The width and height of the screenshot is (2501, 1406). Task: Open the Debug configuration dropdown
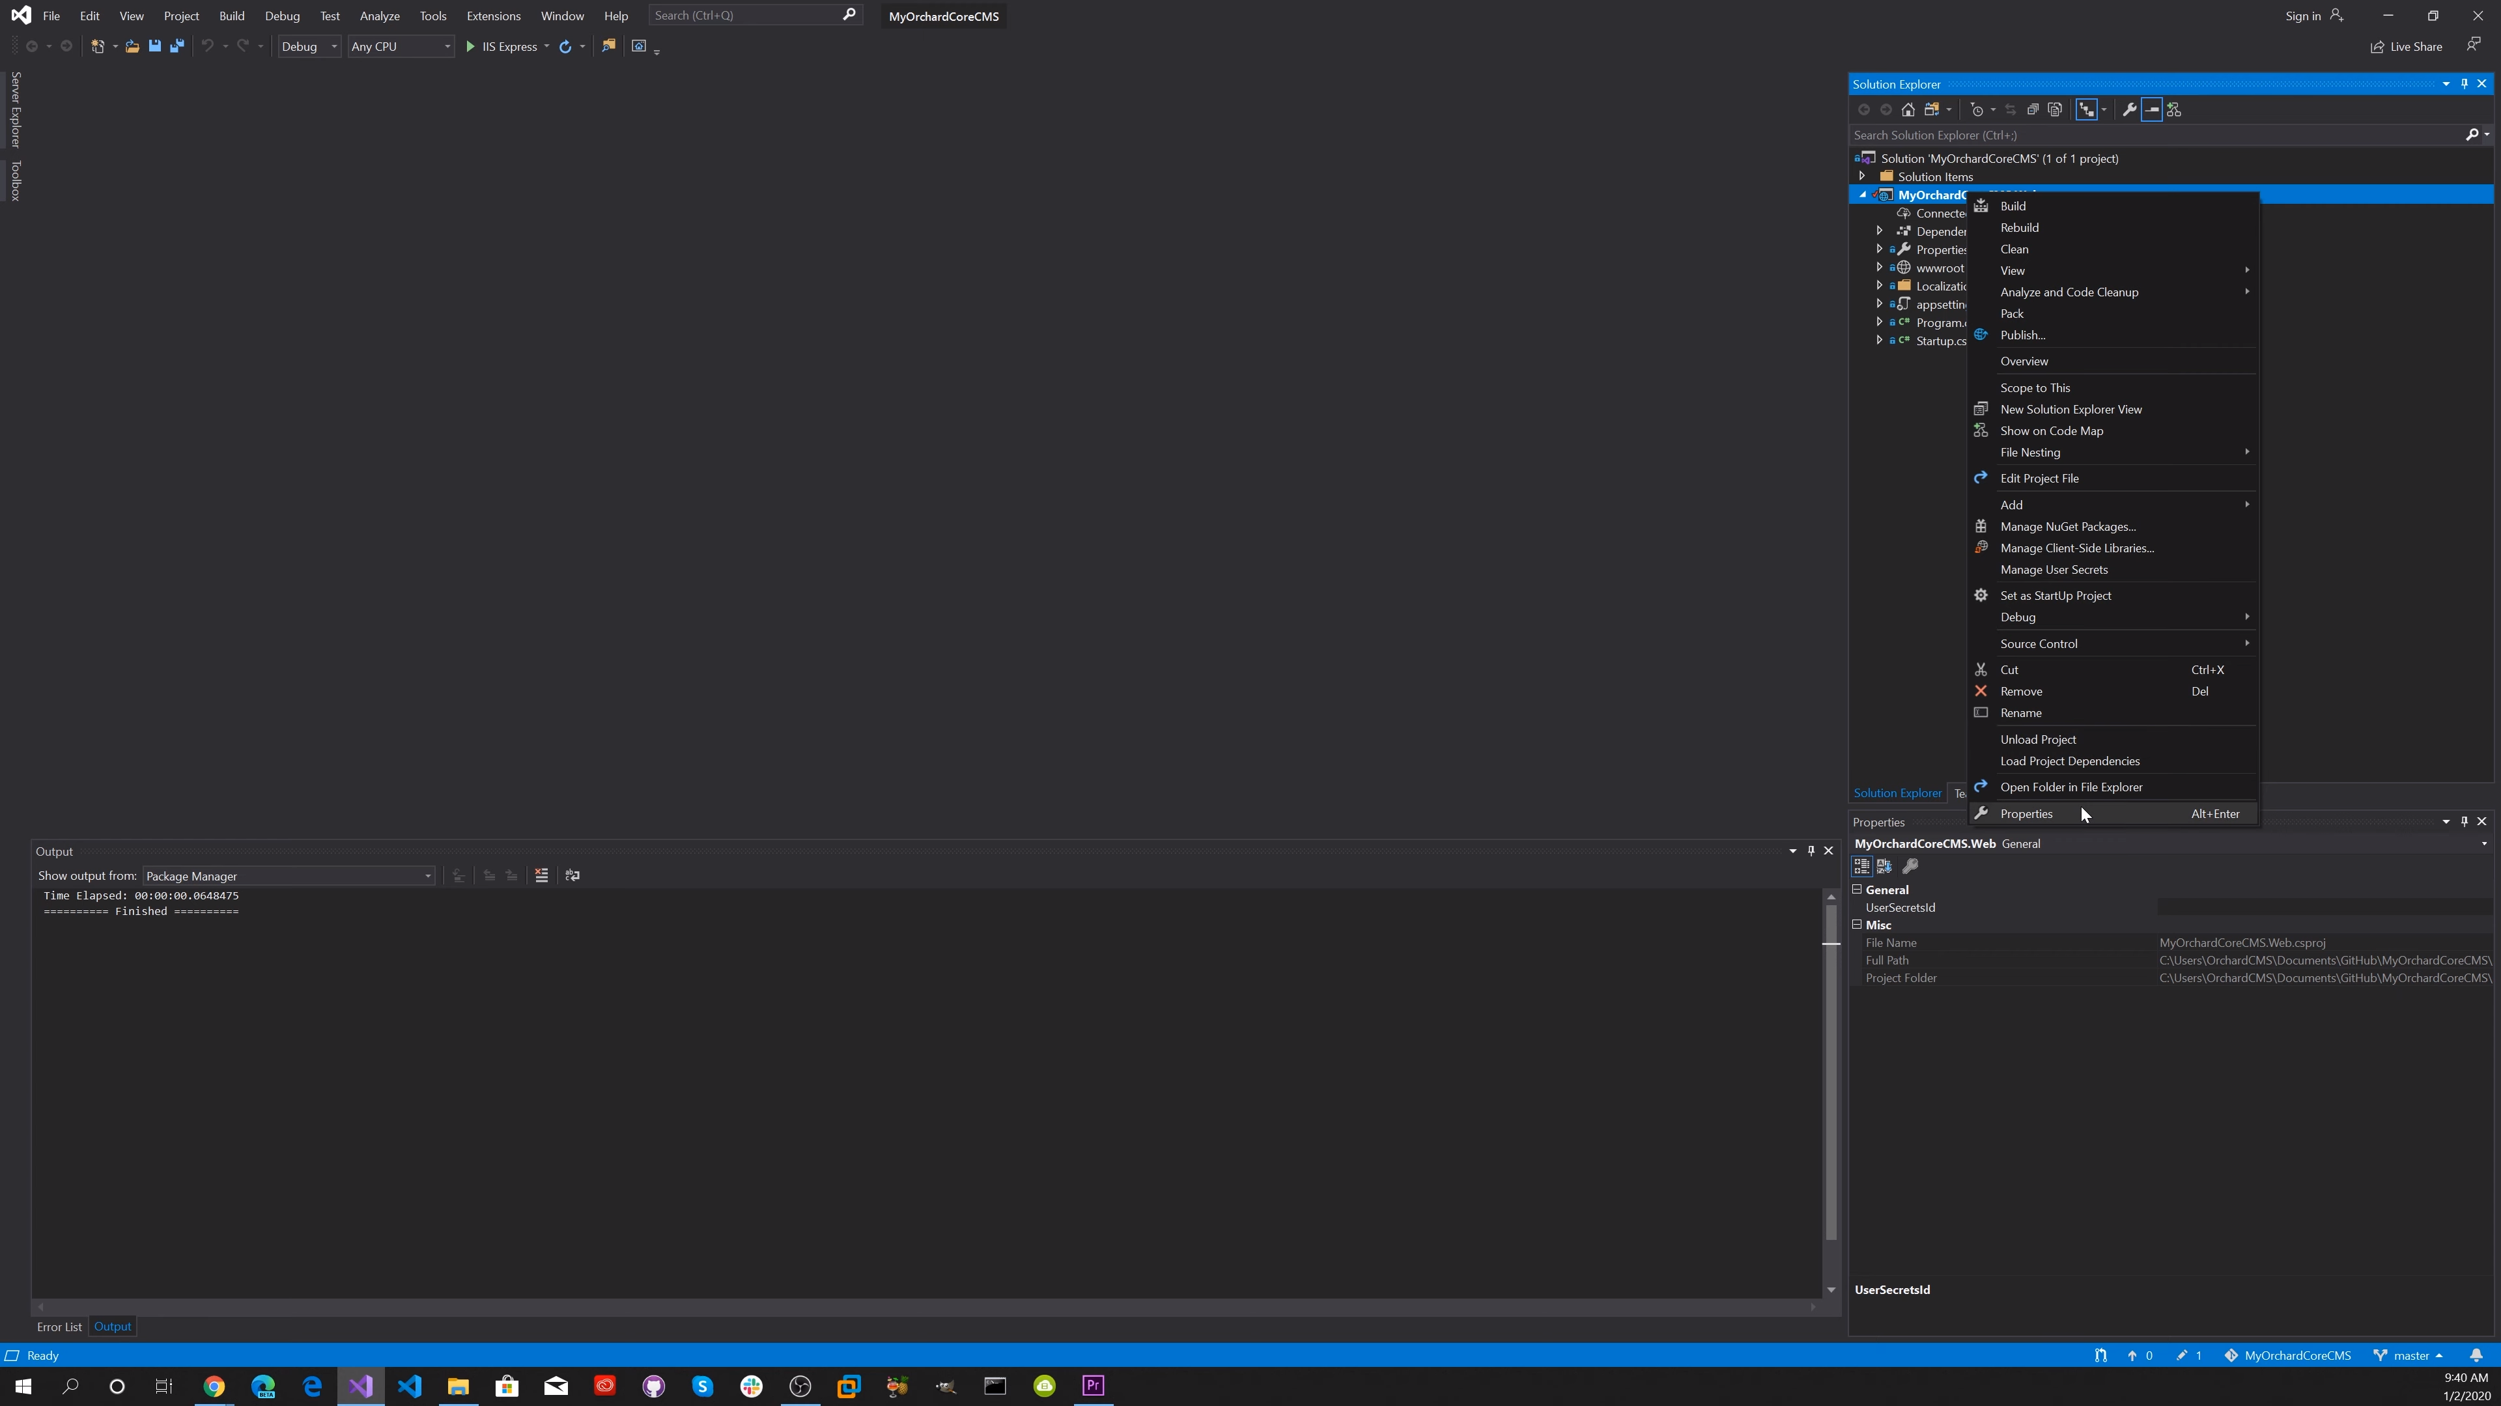[309, 46]
